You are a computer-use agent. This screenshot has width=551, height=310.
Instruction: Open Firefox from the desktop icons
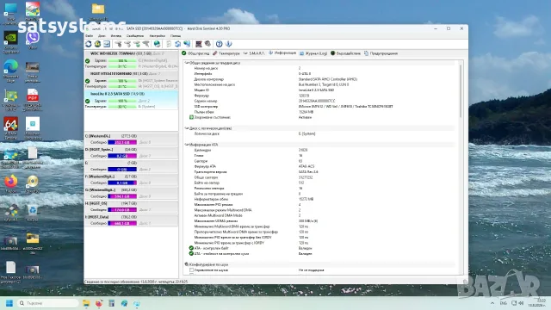click(x=11, y=183)
